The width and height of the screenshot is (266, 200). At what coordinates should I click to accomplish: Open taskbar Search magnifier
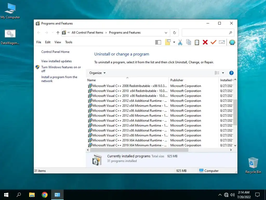point(19,195)
